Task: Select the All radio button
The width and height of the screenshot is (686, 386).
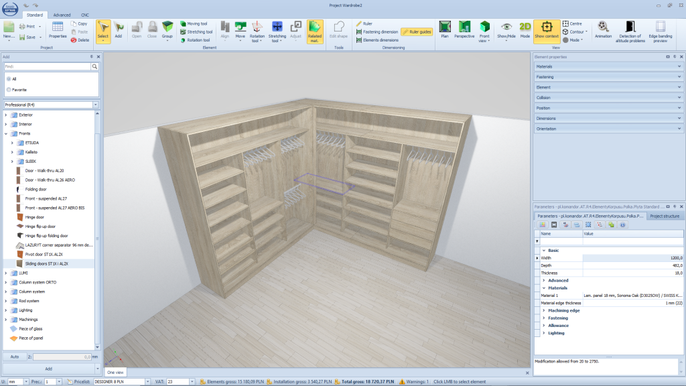Action: click(x=9, y=79)
